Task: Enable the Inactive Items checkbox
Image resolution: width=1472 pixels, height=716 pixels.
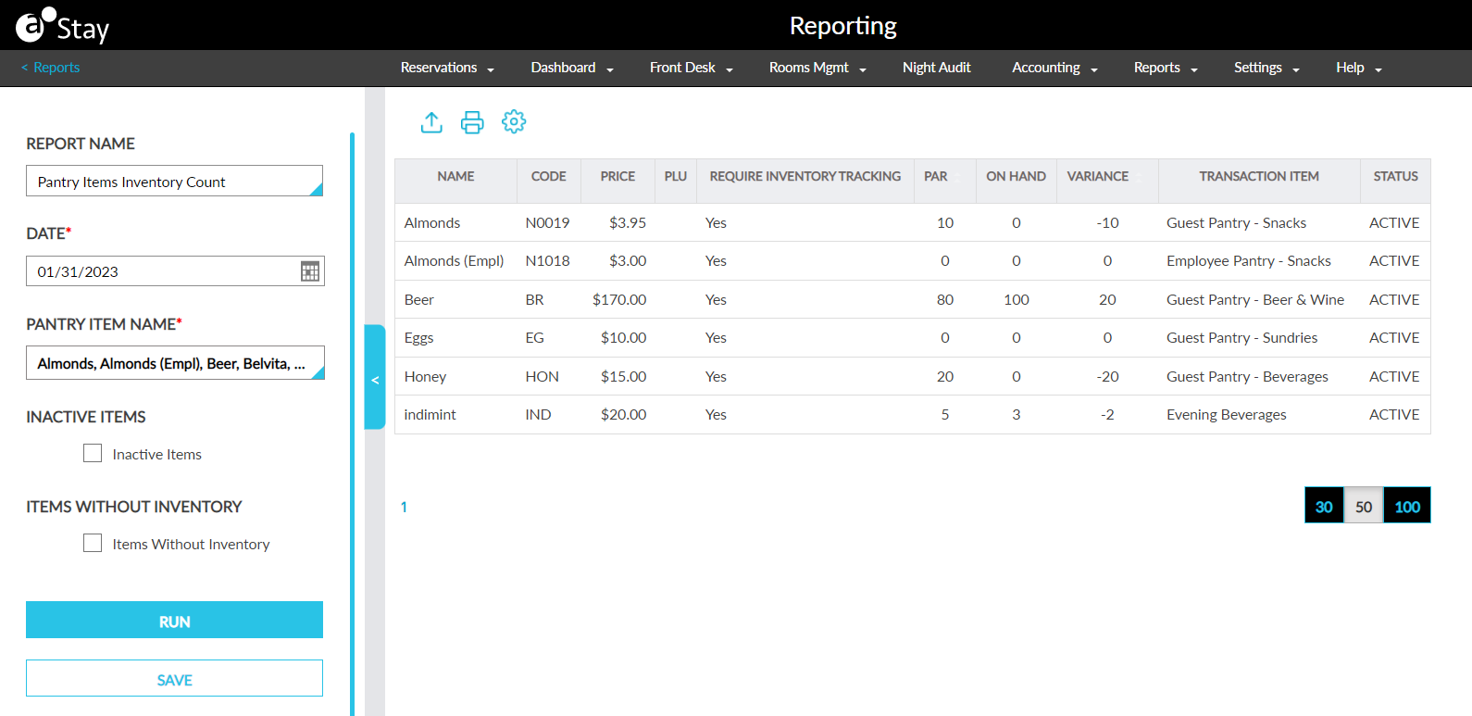Action: [93, 453]
